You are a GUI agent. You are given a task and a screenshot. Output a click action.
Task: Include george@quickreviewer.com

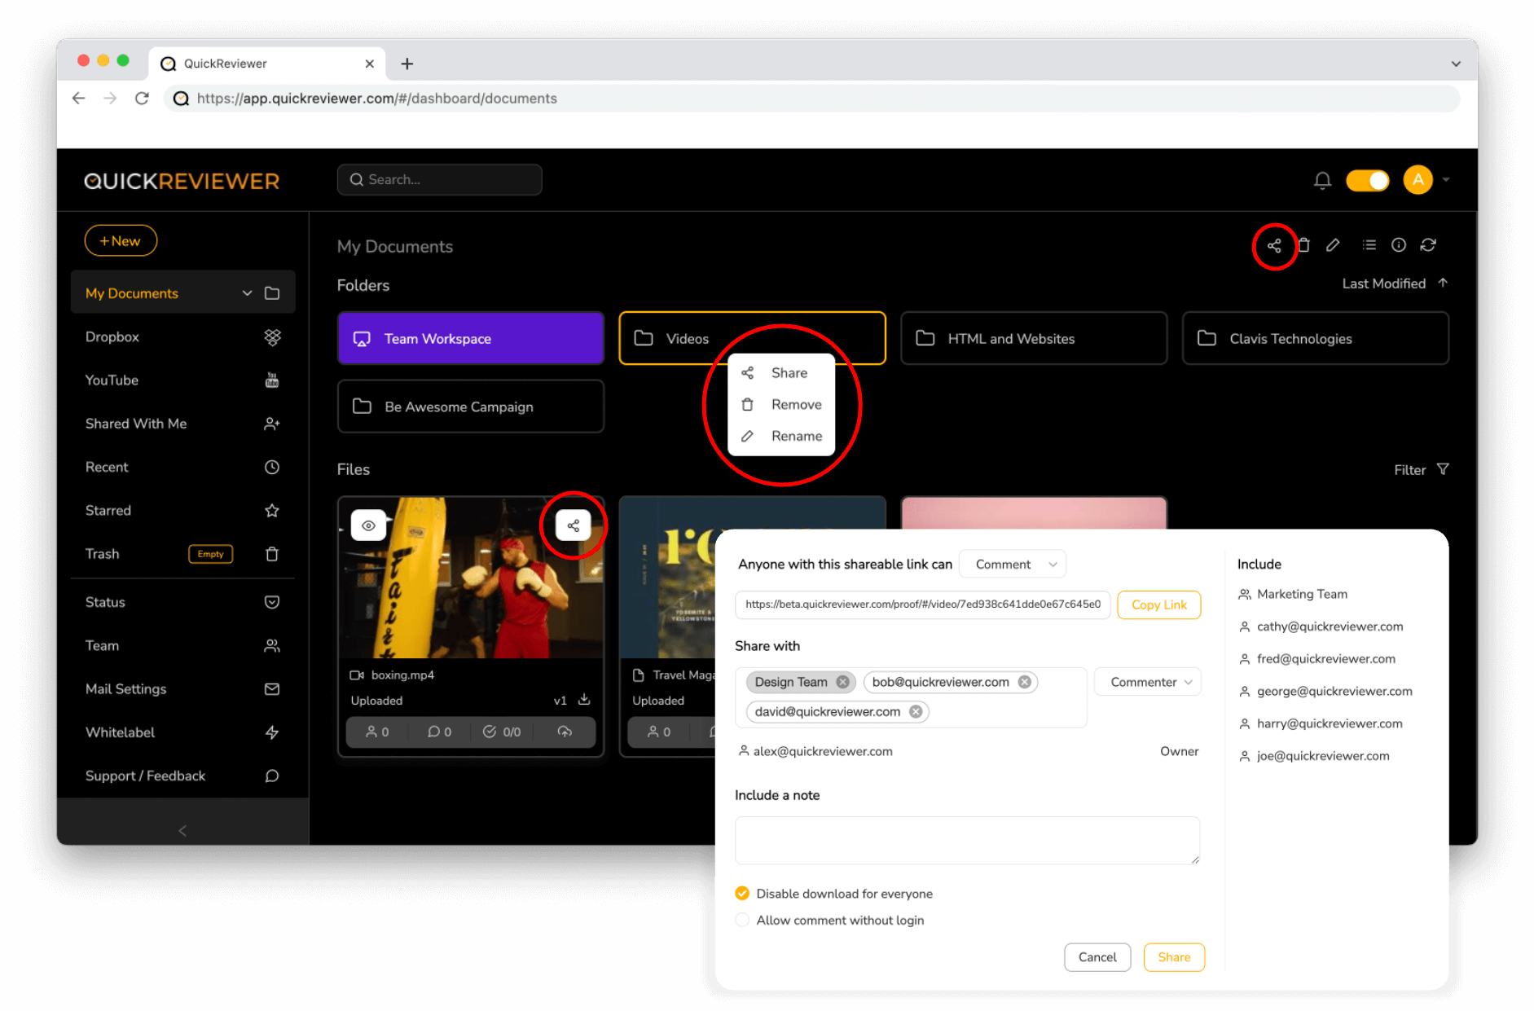tap(1325, 692)
